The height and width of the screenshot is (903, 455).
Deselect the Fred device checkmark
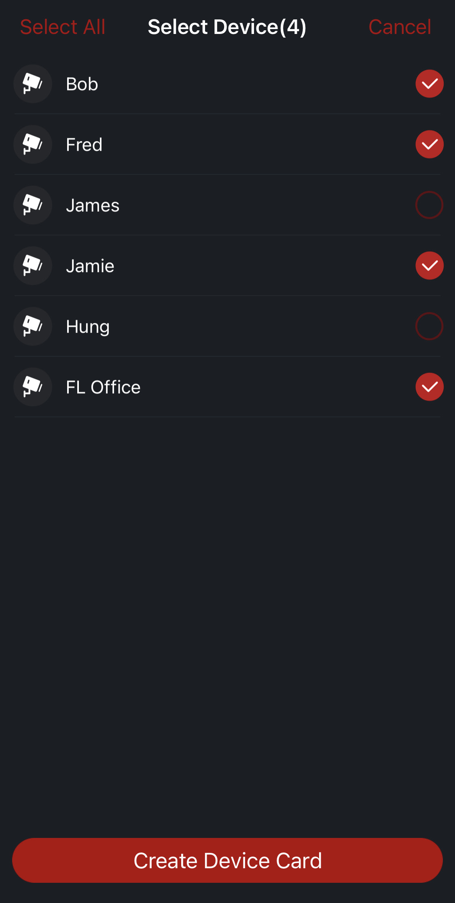pos(430,144)
